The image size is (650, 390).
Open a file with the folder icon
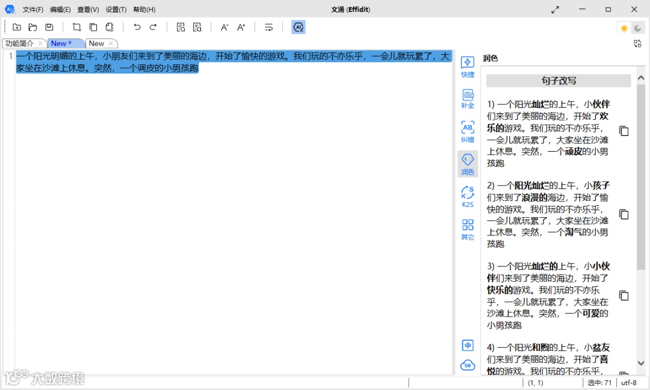click(x=32, y=27)
